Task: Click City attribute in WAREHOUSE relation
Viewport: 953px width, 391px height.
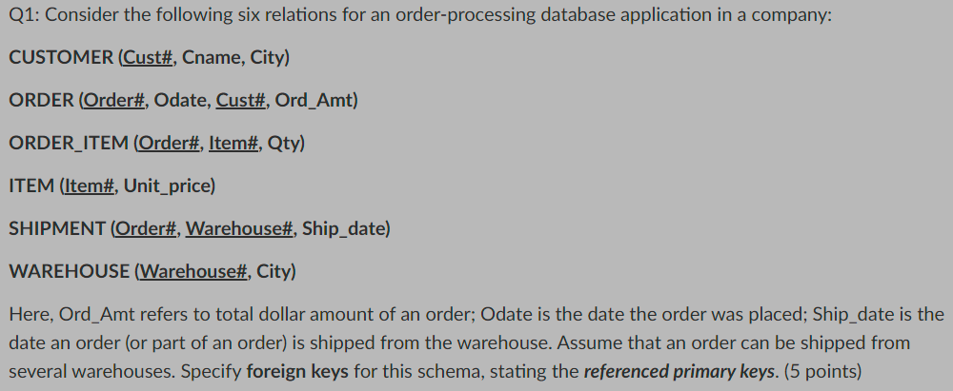Action: coord(274,271)
